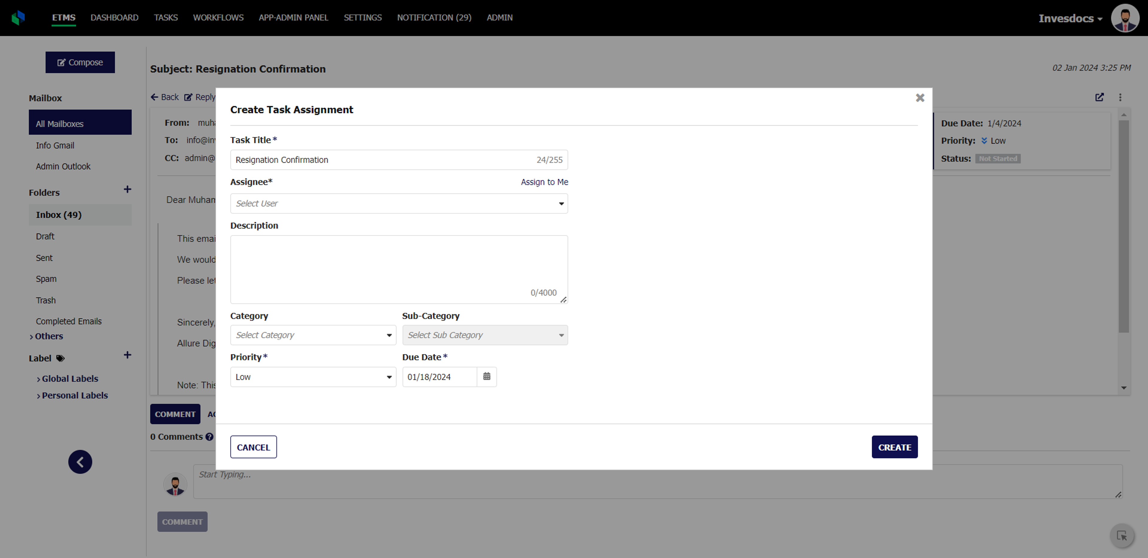
Task: Click Reply on the email
Action: click(200, 97)
